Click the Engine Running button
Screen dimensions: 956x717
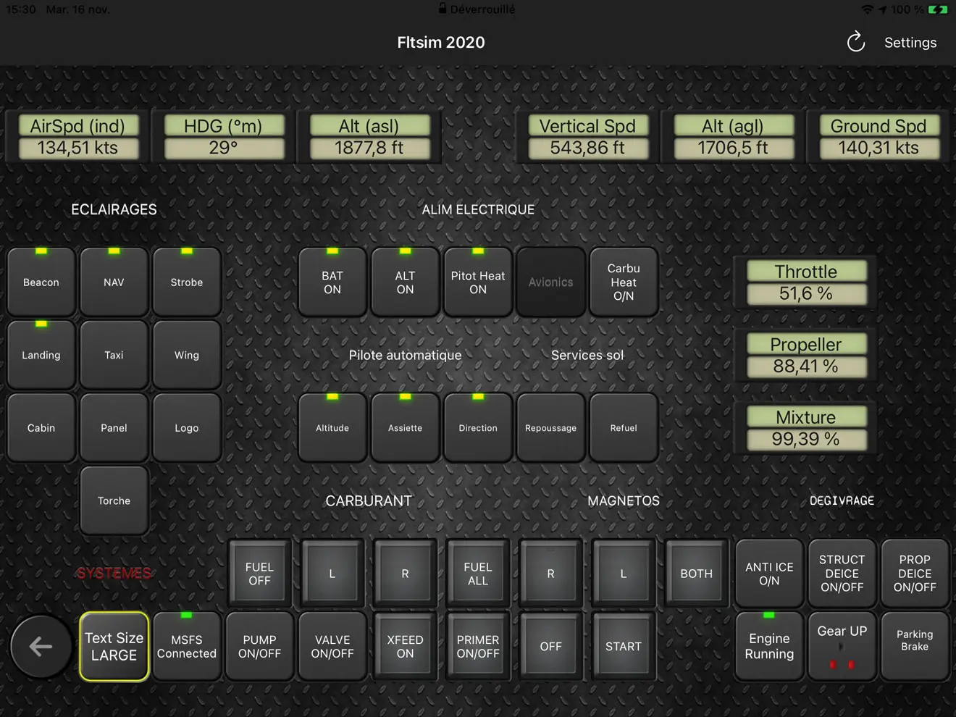[769, 646]
